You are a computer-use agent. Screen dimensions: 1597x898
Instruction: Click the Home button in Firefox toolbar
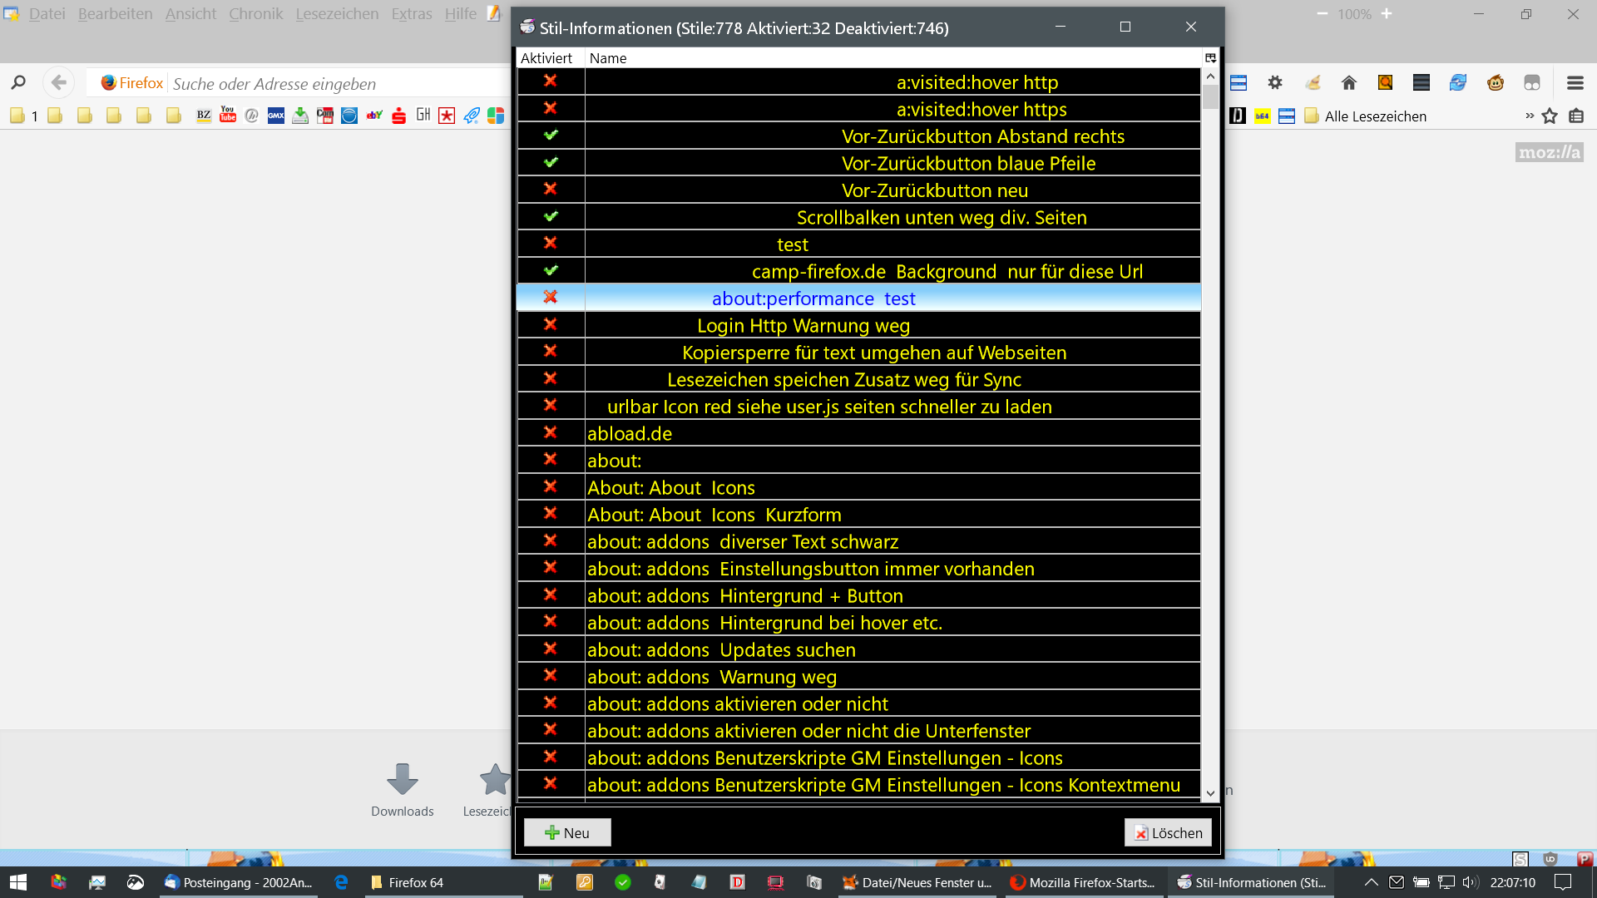pyautogui.click(x=1349, y=82)
